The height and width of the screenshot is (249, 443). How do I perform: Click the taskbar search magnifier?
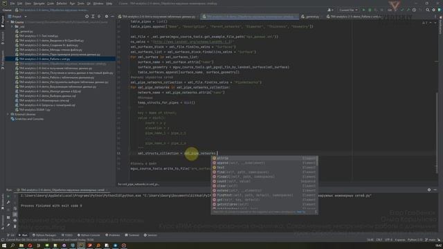[12, 246]
